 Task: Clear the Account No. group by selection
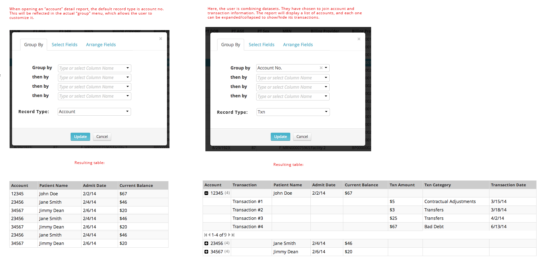(x=321, y=68)
